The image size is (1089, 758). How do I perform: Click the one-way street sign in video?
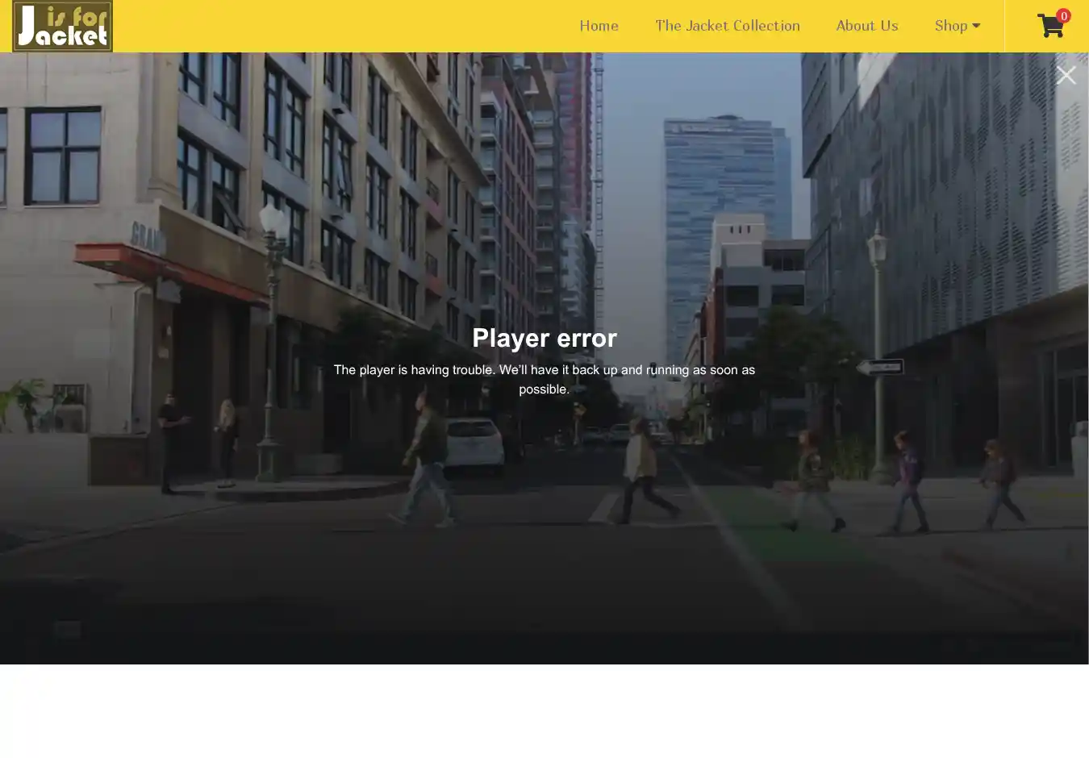tap(879, 368)
